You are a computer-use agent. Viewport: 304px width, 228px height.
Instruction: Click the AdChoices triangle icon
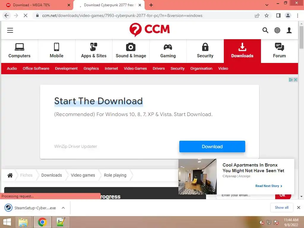click(x=291, y=80)
